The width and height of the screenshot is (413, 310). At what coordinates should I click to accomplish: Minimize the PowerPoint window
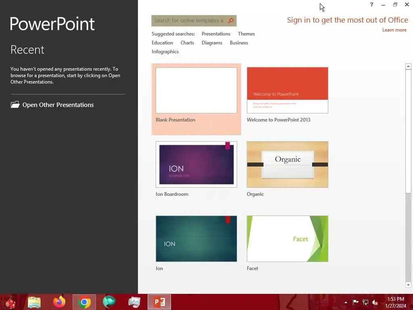[383, 5]
